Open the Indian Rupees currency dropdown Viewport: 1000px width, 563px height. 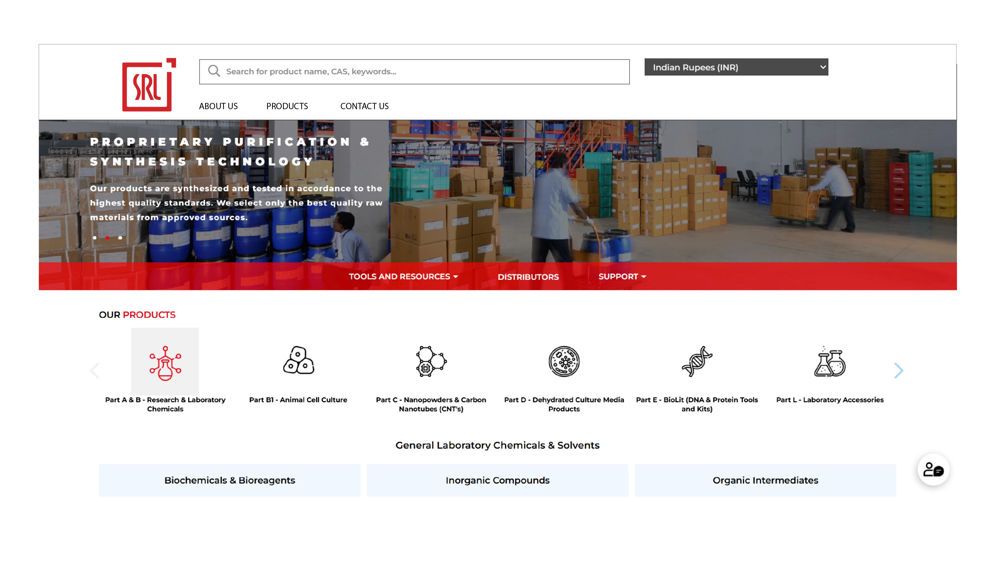[x=736, y=67]
